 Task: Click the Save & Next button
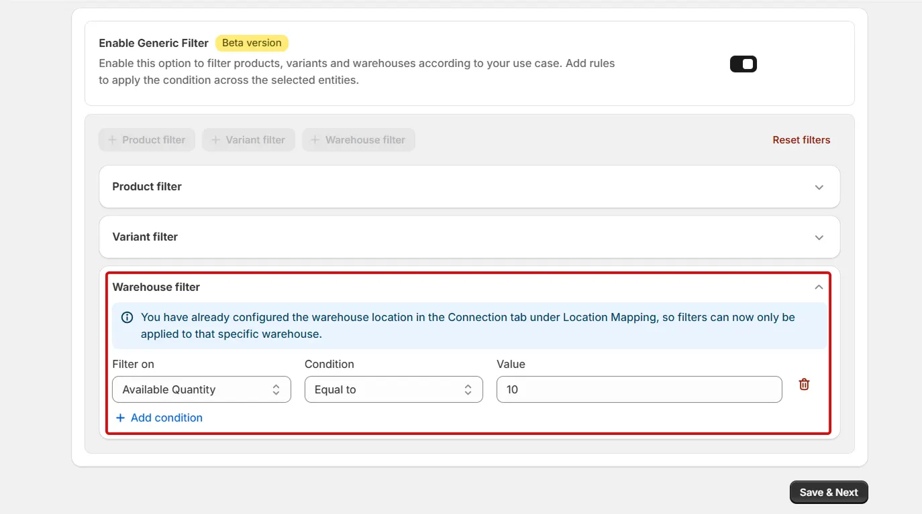tap(829, 493)
